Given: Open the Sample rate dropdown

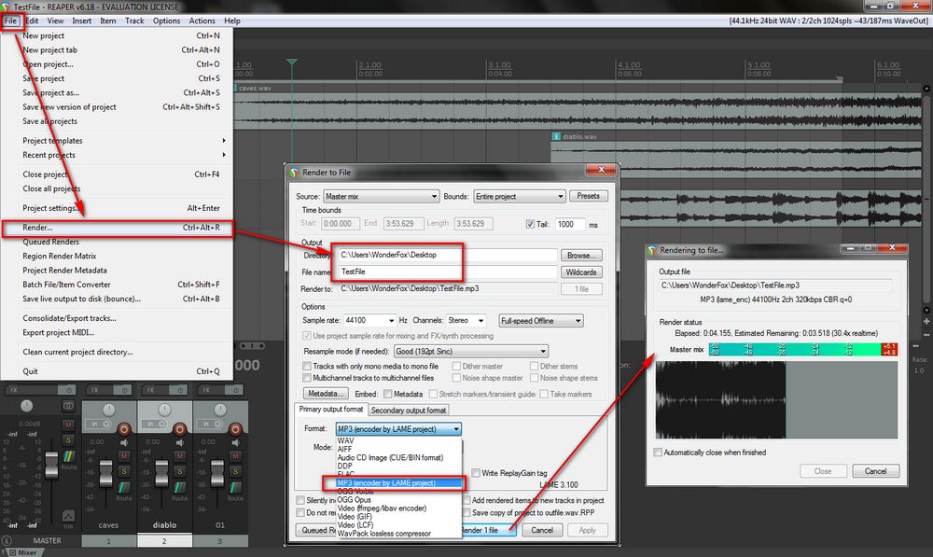Looking at the screenshot, I should pyautogui.click(x=369, y=320).
